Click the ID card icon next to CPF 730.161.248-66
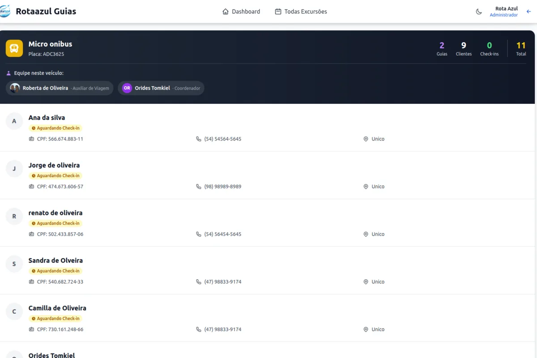Viewport: 537px width, 358px height. [31, 329]
